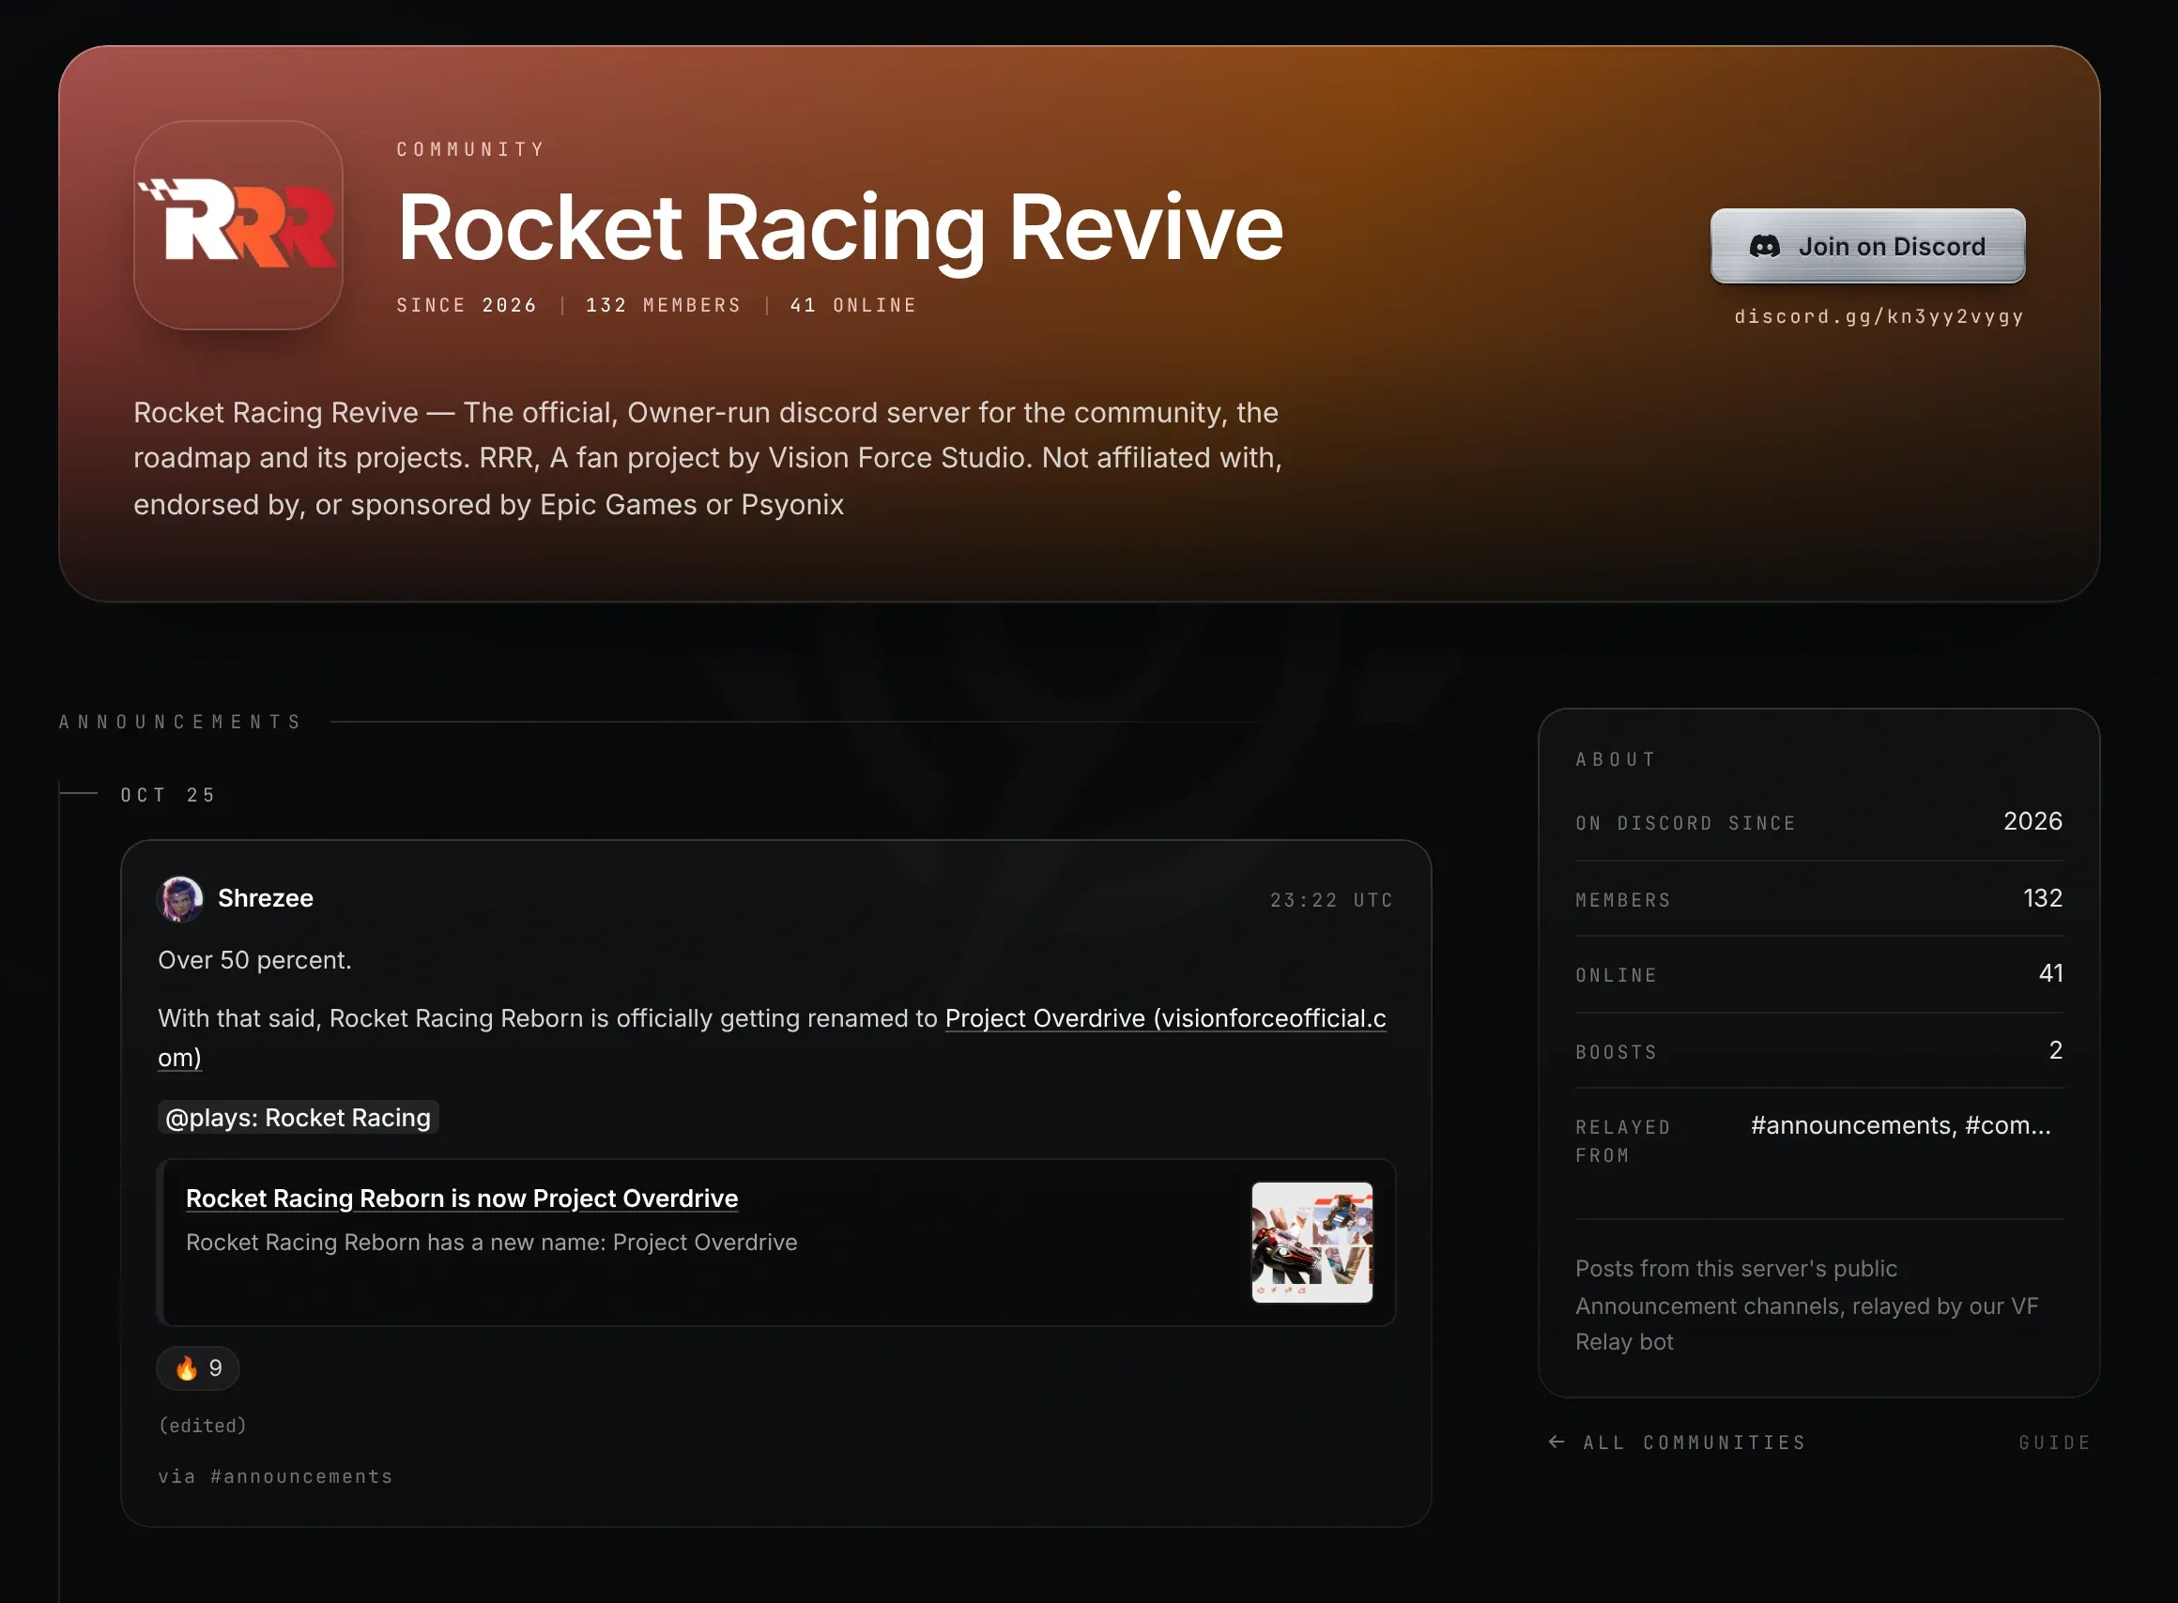Click the fire emoji reaction with 9

(x=198, y=1368)
